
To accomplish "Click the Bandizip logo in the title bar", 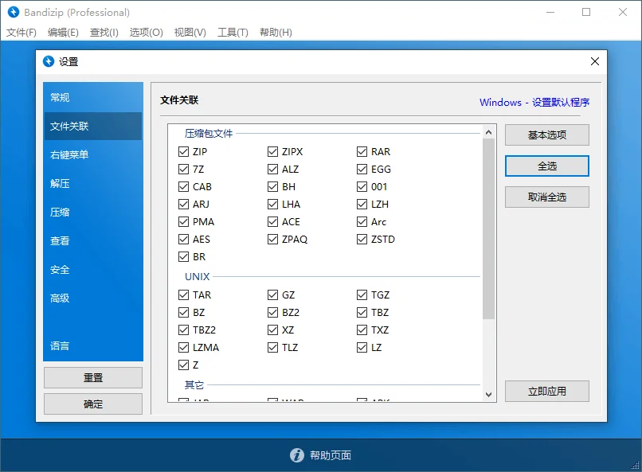I will 12,12.
